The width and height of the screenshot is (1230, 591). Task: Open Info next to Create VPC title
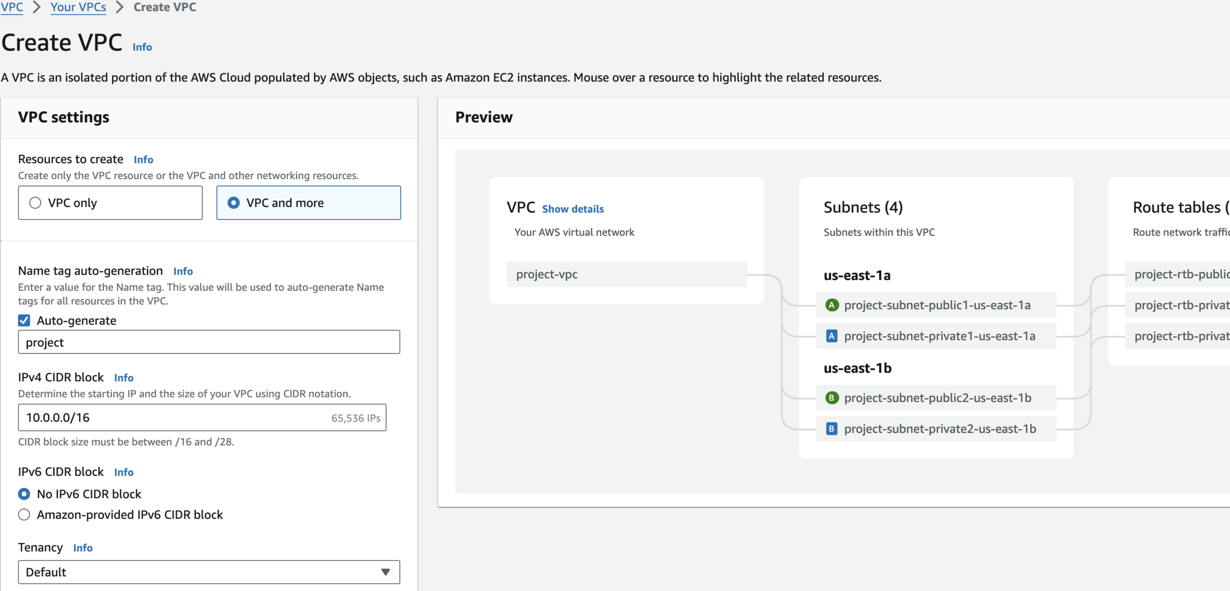[142, 47]
